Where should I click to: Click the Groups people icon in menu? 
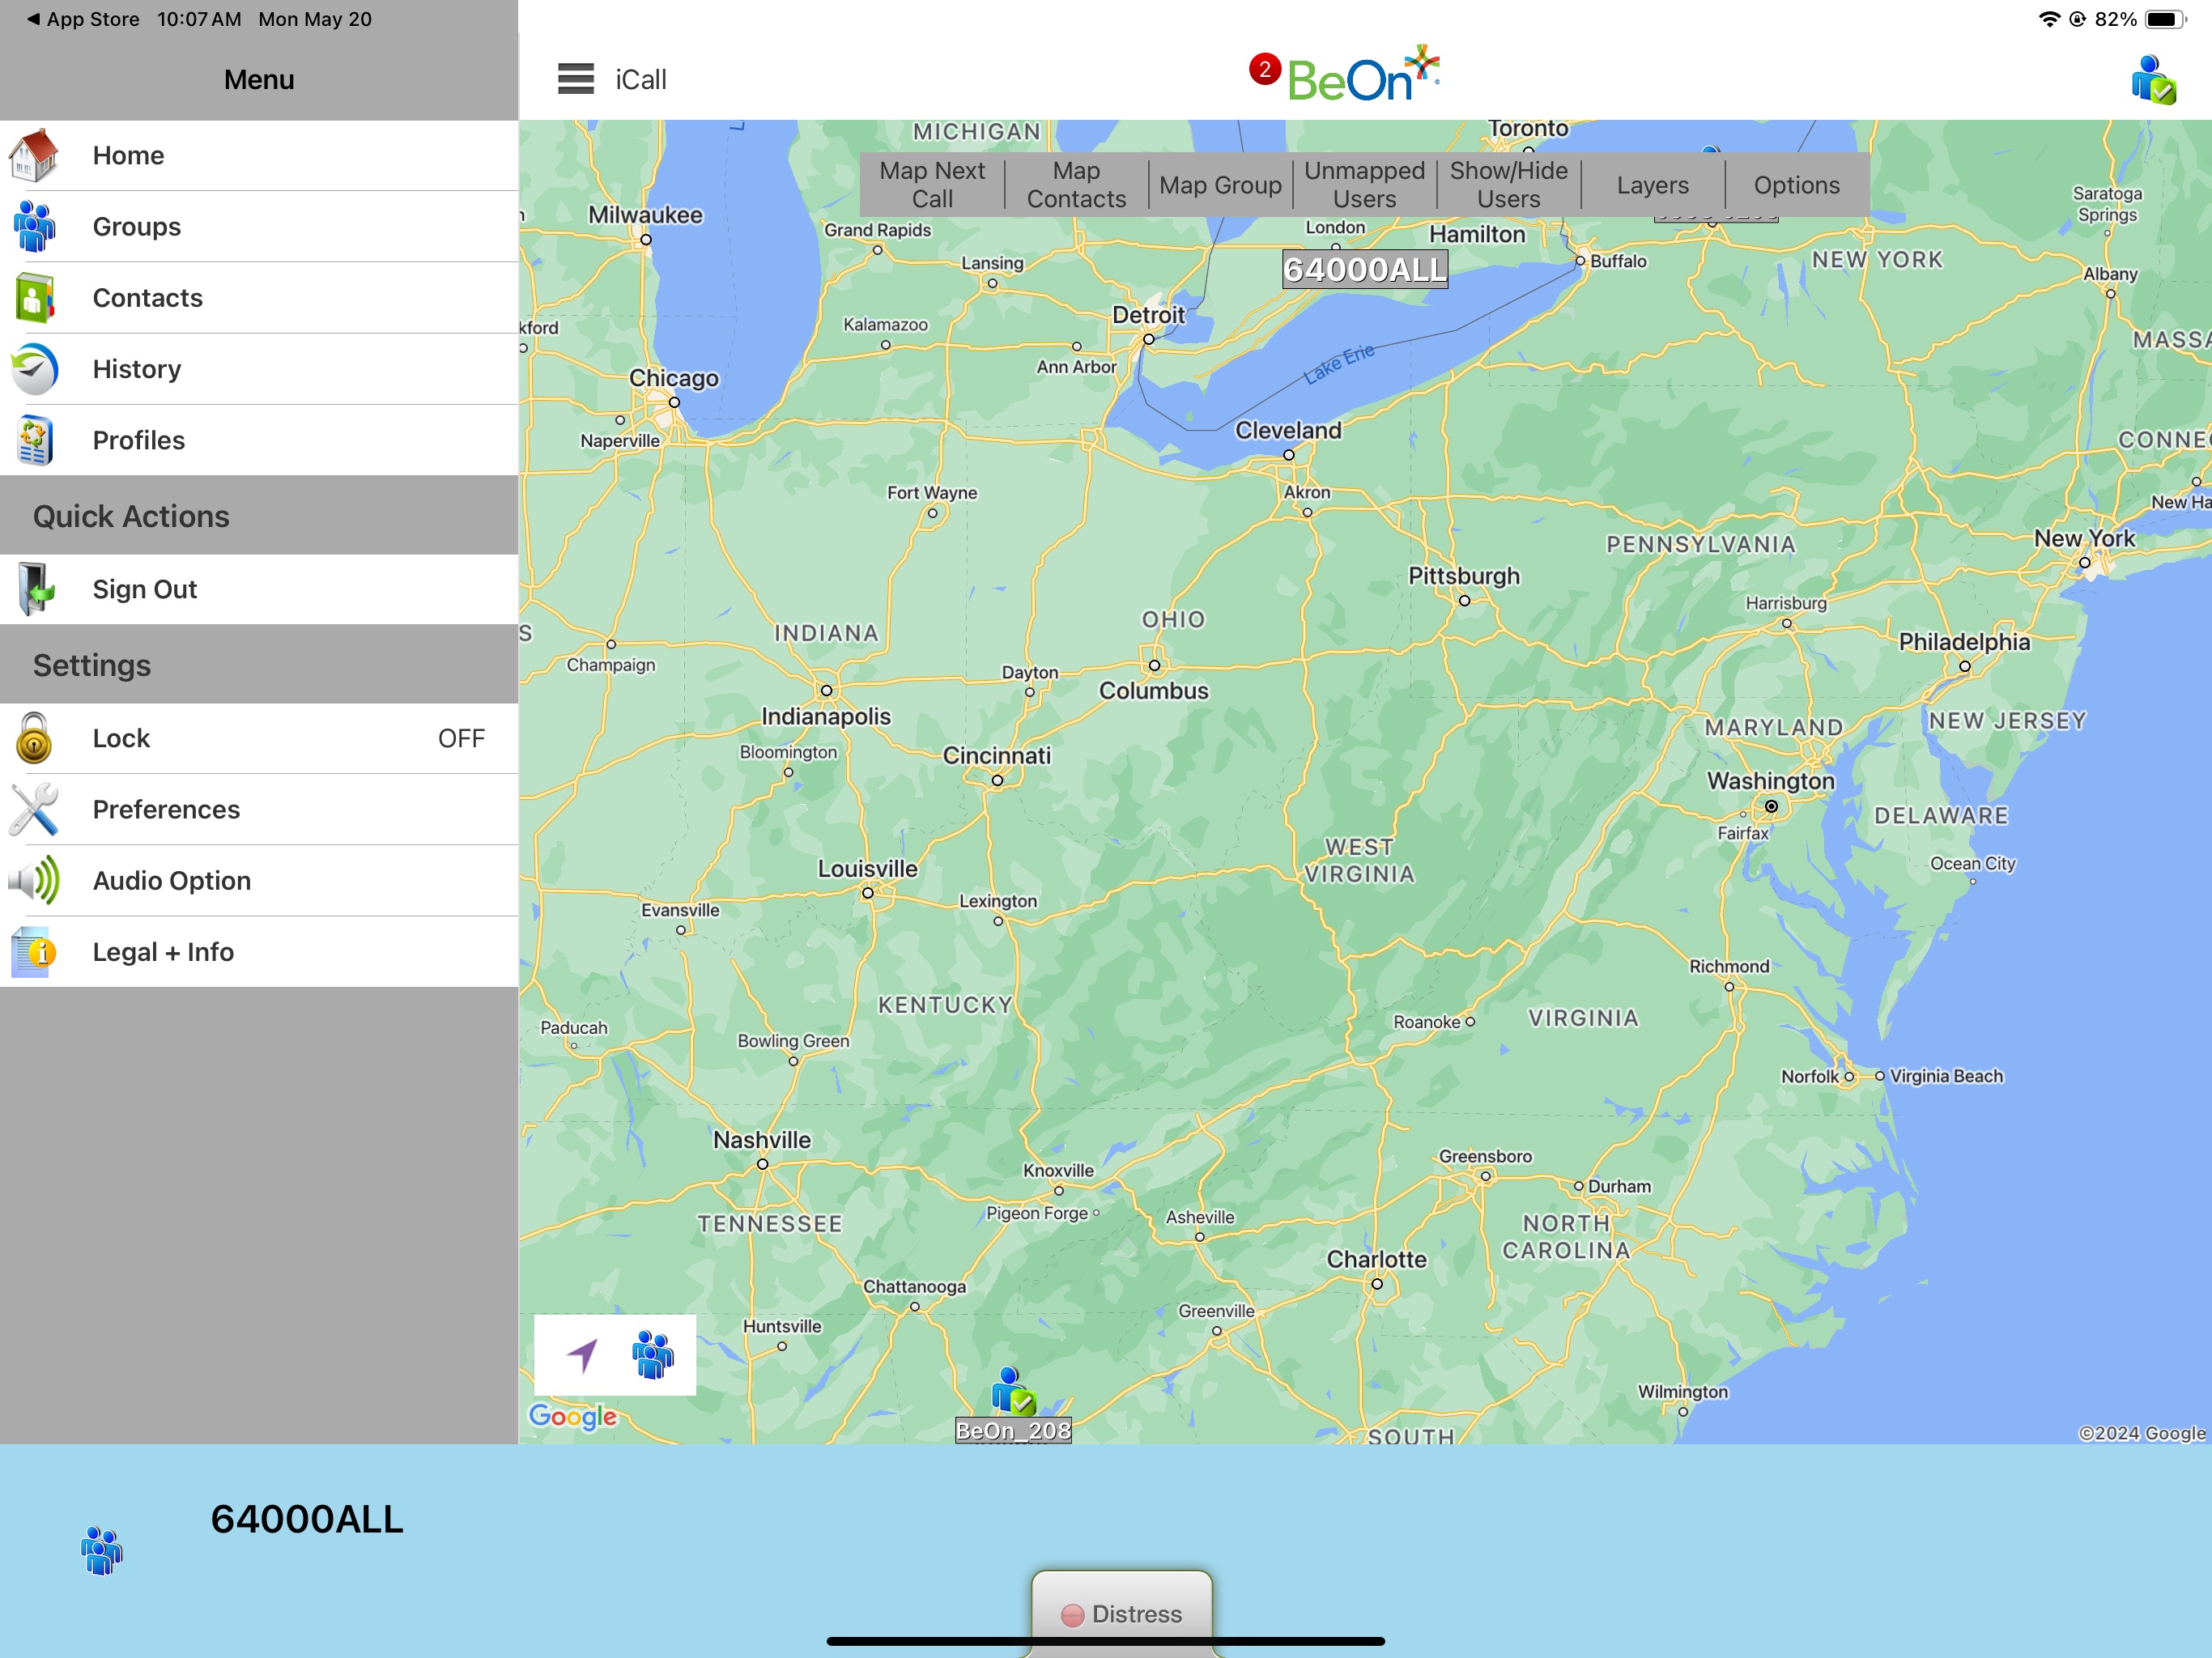tap(34, 227)
